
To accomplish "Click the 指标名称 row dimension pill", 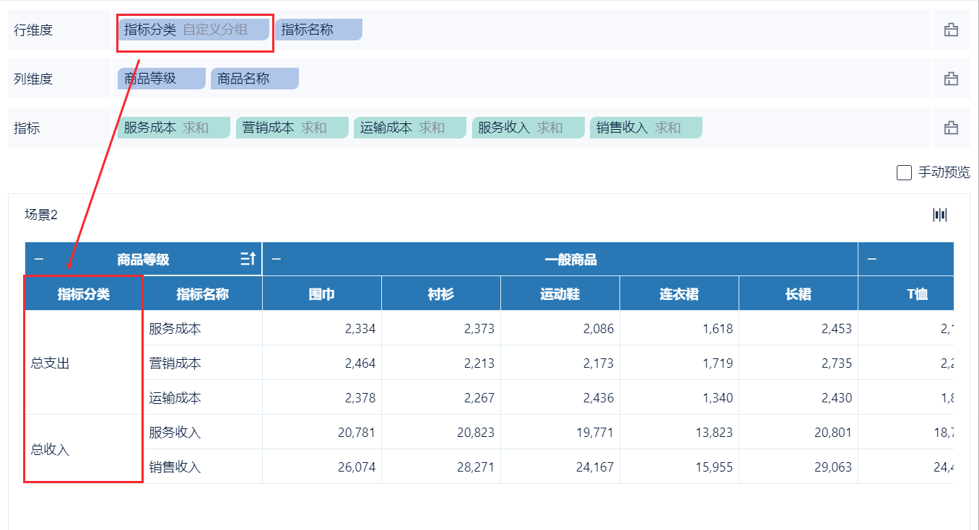I will [318, 30].
